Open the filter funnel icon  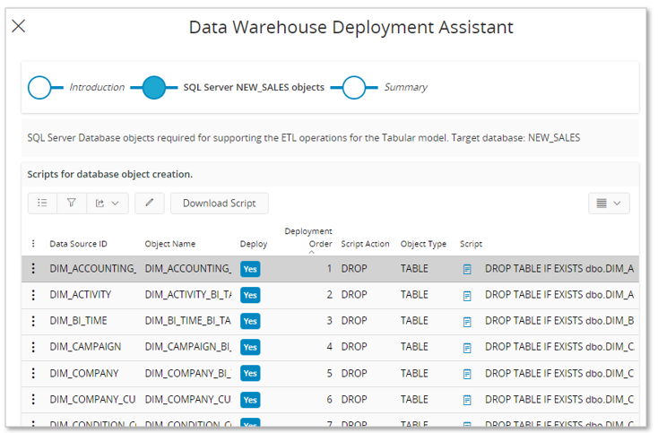[x=72, y=204]
